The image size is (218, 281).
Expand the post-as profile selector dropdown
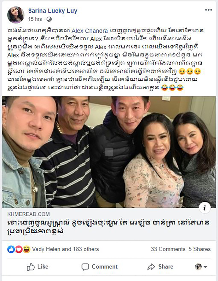click(x=201, y=267)
